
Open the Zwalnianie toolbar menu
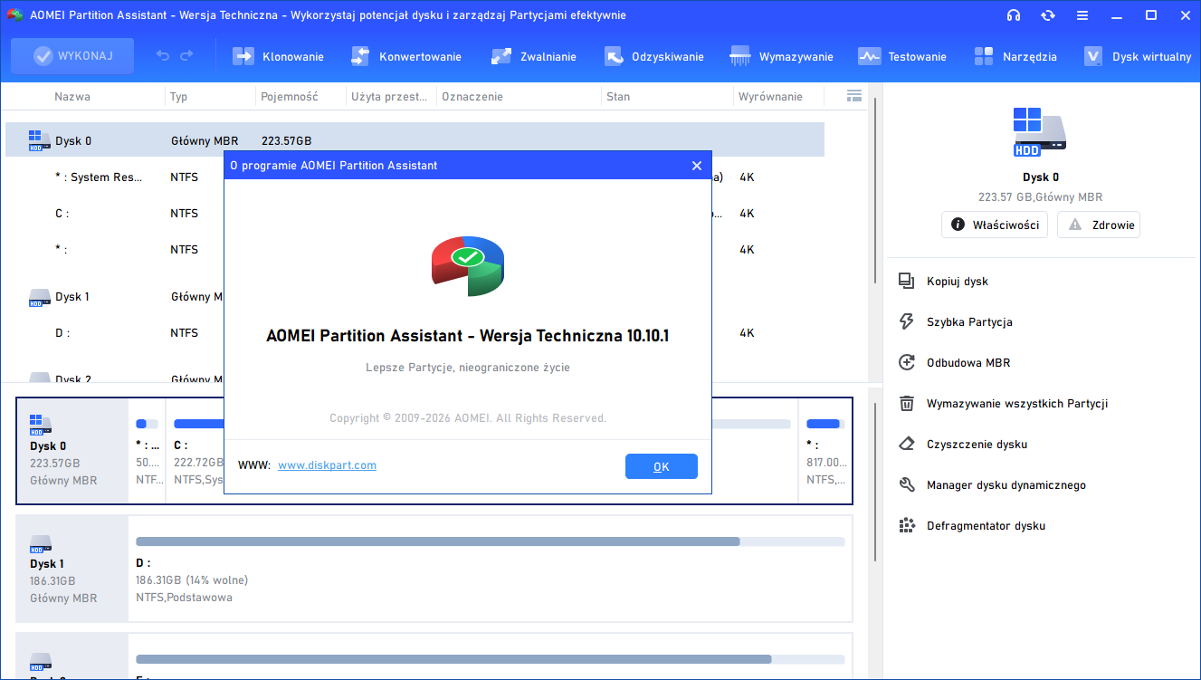click(534, 56)
